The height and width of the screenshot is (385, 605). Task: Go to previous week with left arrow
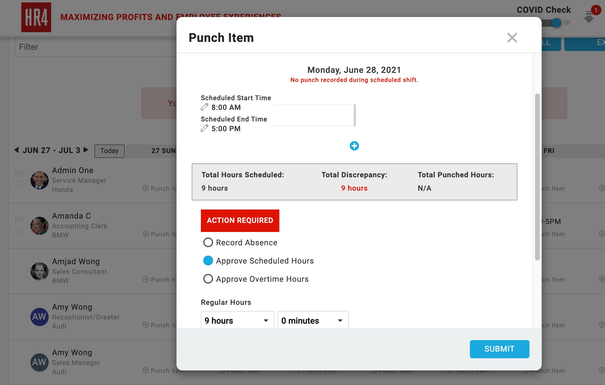[16, 150]
